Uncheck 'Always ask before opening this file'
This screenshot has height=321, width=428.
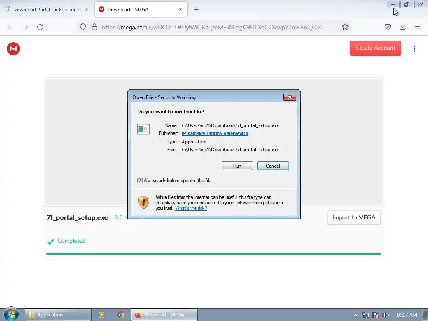coord(140,181)
